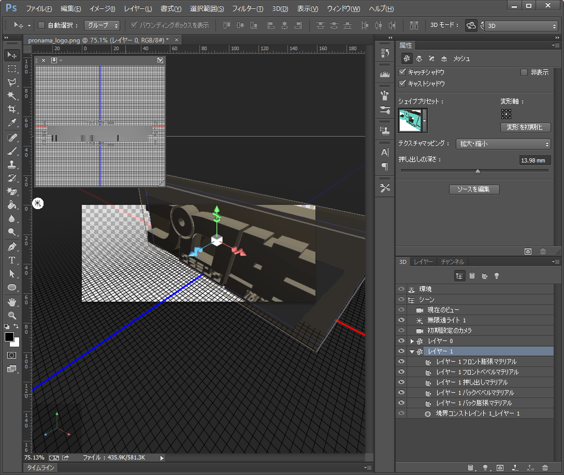
Task: Enable the 非表示 checkbox
Action: (524, 72)
